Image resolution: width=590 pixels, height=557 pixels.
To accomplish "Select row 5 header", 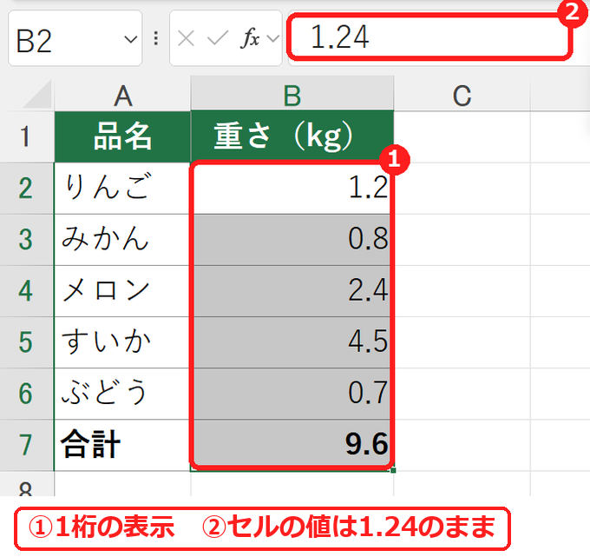I will (x=26, y=342).
